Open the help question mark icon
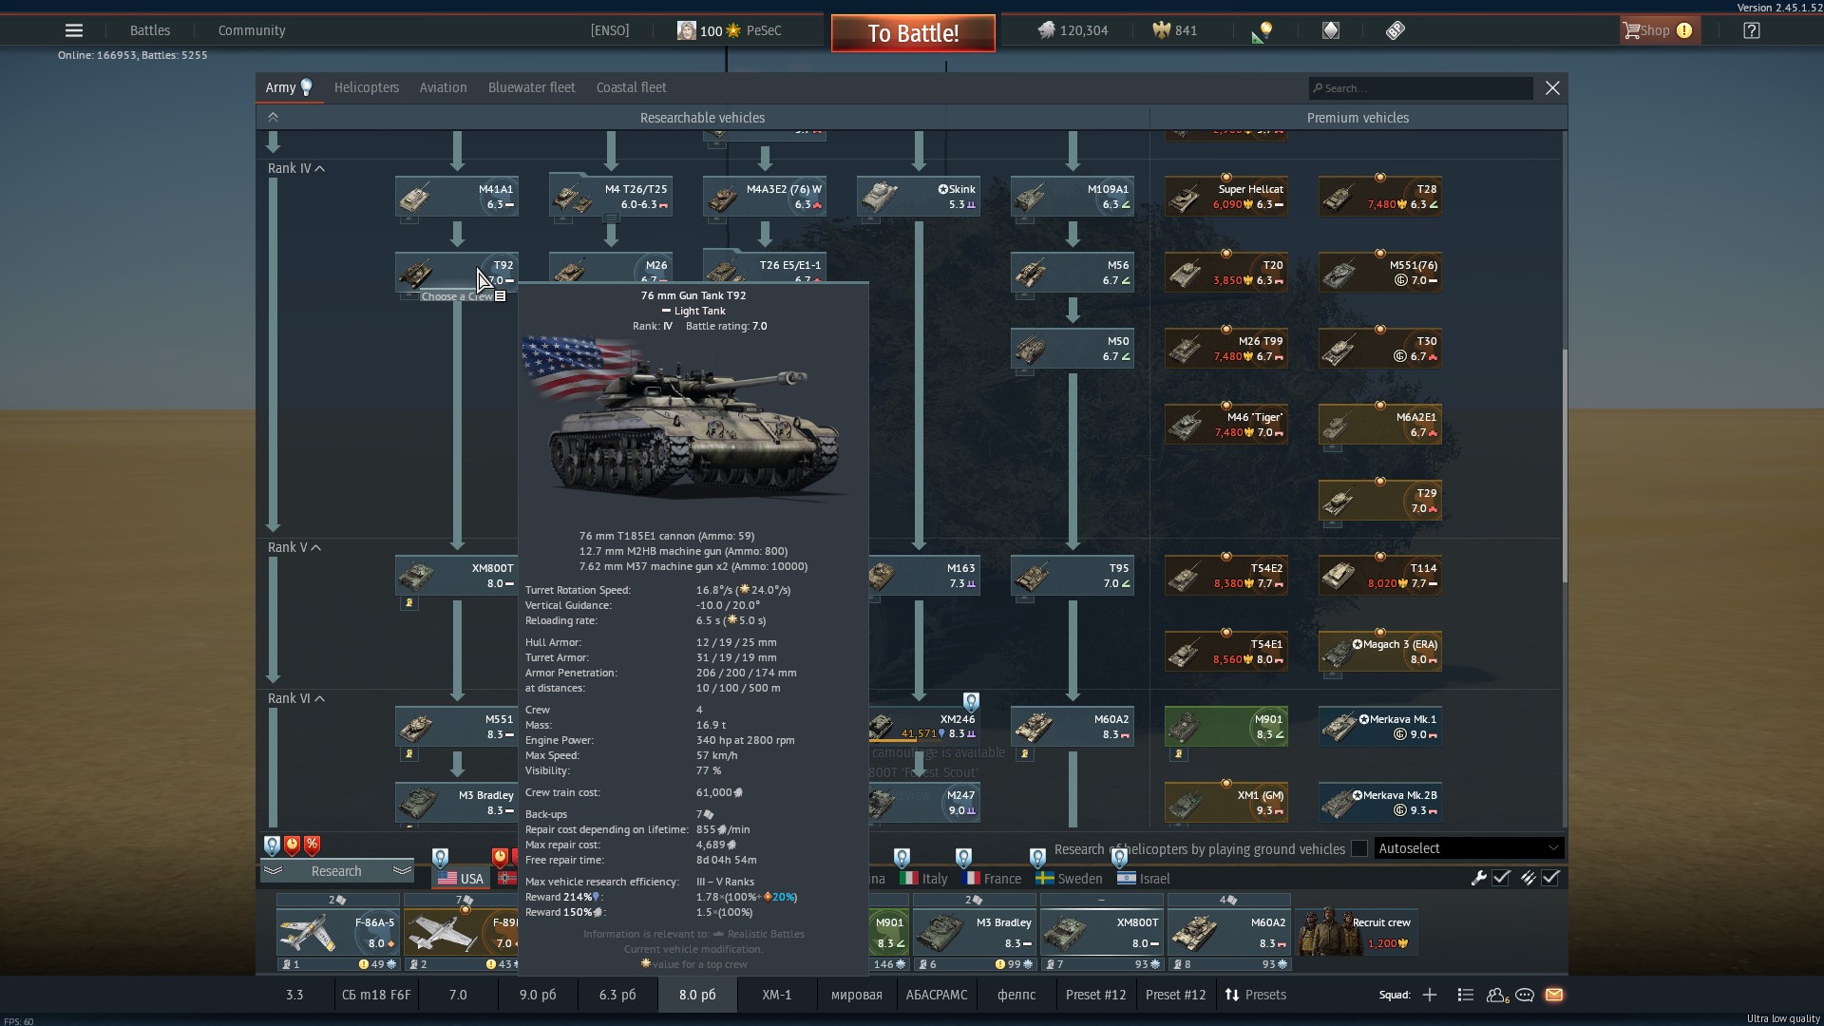1824x1026 pixels. coord(1752,30)
